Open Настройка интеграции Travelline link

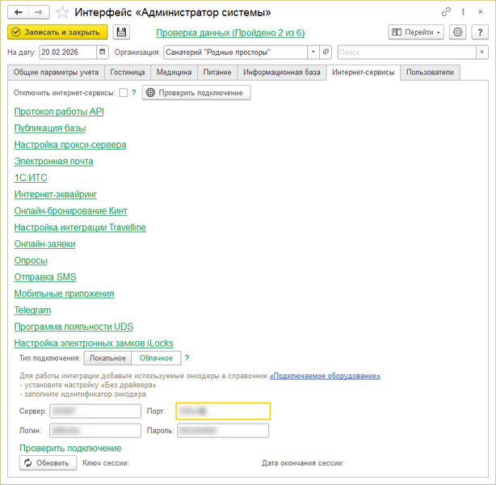(80, 227)
